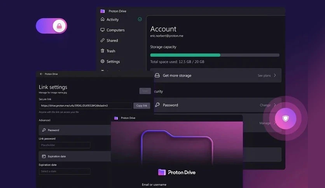Click the storage capacity progress bar
Image resolution: width=325 pixels, height=188 pixels.
(215, 55)
